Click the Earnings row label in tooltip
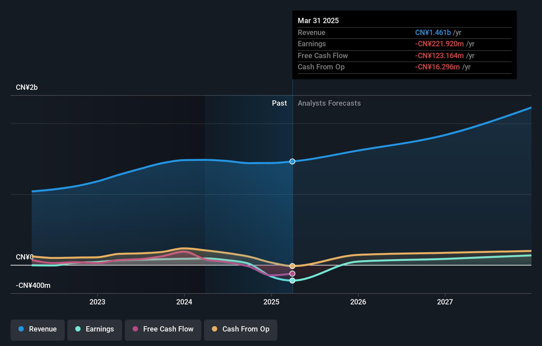Viewport: 542px width, 346px height. pyautogui.click(x=312, y=44)
